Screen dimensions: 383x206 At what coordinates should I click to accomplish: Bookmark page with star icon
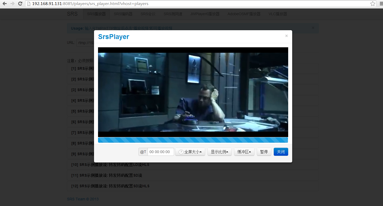click(373, 4)
